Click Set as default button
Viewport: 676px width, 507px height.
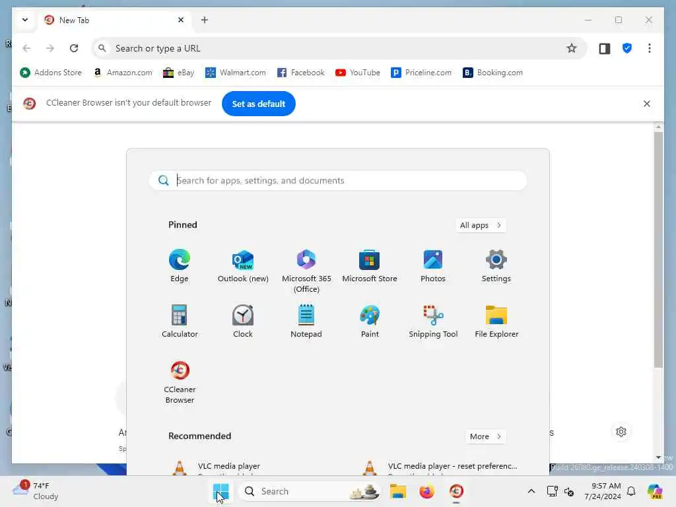258,104
